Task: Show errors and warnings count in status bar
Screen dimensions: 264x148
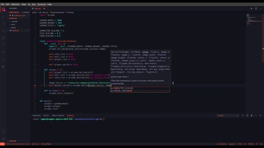Action: click(35, 144)
